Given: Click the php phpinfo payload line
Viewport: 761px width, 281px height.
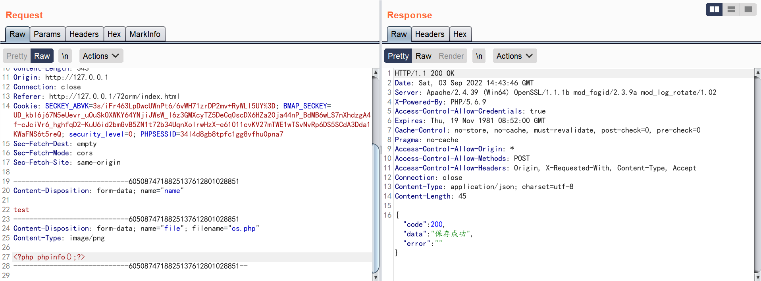Looking at the screenshot, I should [49, 257].
